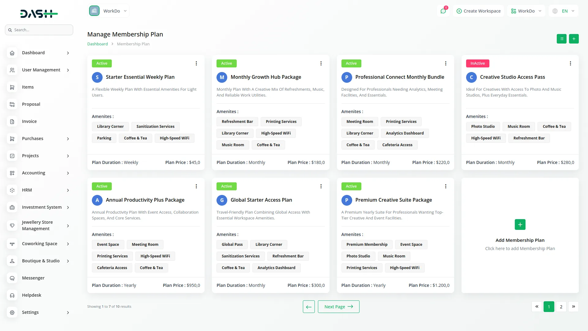Image resolution: width=588 pixels, height=331 pixels.
Task: Click the green plus icon to add plan
Action: pos(574,39)
